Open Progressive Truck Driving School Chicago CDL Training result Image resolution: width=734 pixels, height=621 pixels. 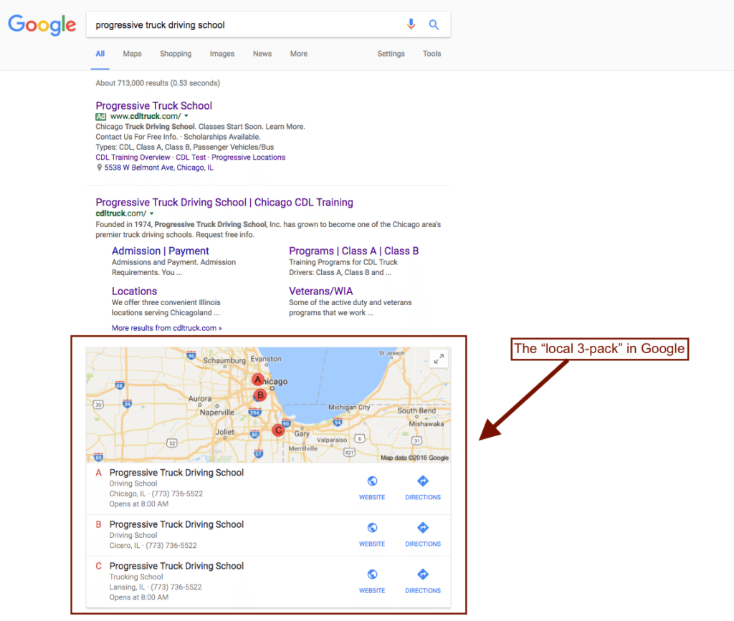pyautogui.click(x=224, y=203)
